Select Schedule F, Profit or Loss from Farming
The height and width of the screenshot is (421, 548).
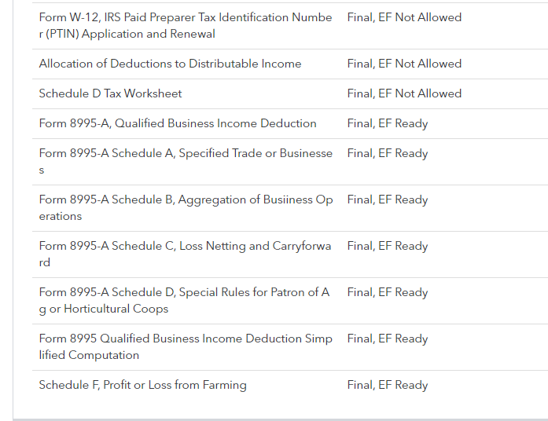click(142, 385)
